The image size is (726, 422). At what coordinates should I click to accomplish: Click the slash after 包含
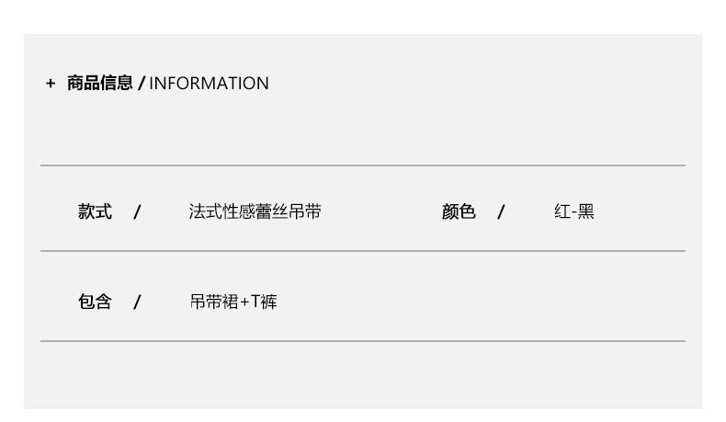pyautogui.click(x=137, y=302)
